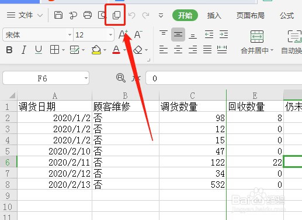302x220 pixels.
Task: Click the export to PDF icon
Action: pyautogui.click(x=73, y=15)
